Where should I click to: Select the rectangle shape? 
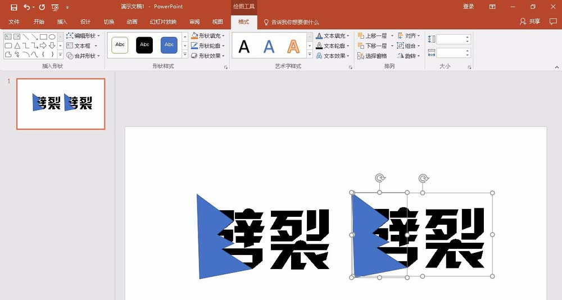(x=43, y=37)
